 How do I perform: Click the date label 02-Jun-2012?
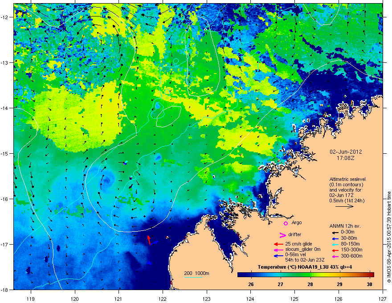point(346,152)
